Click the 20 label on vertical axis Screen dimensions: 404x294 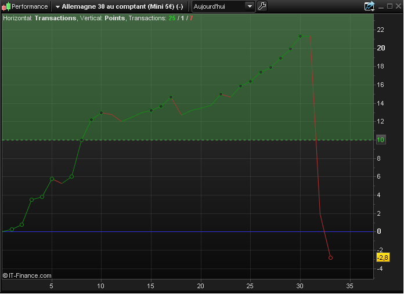coord(381,48)
